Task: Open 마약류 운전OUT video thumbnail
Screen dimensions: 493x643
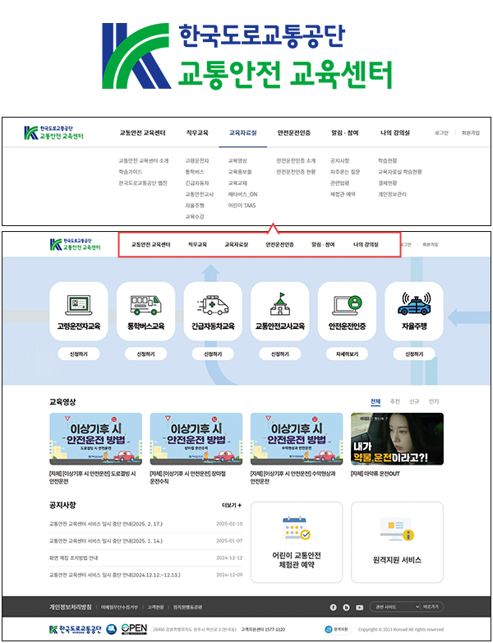Action: tap(397, 439)
